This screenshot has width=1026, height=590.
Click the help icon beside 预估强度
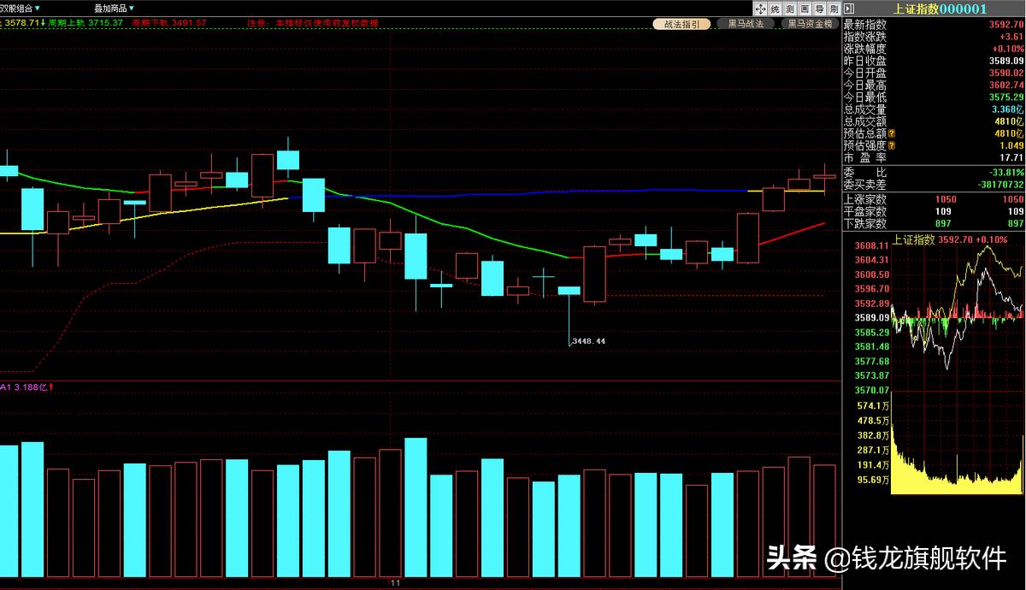[892, 146]
